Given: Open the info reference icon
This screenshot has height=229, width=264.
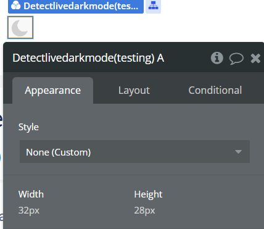Looking at the screenshot, I should [217, 58].
